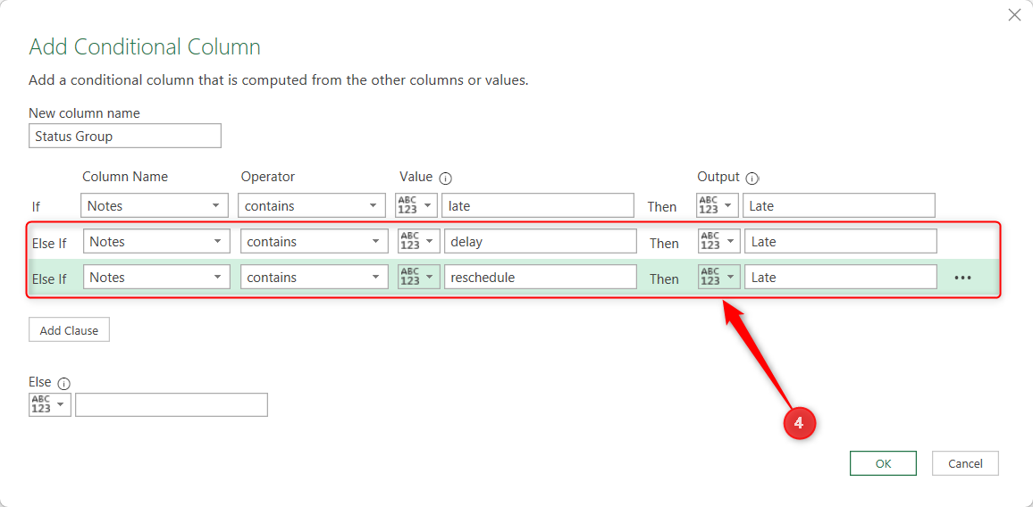The image size is (1033, 507).
Task: Click the 'Operator' header label
Action: [x=268, y=177]
